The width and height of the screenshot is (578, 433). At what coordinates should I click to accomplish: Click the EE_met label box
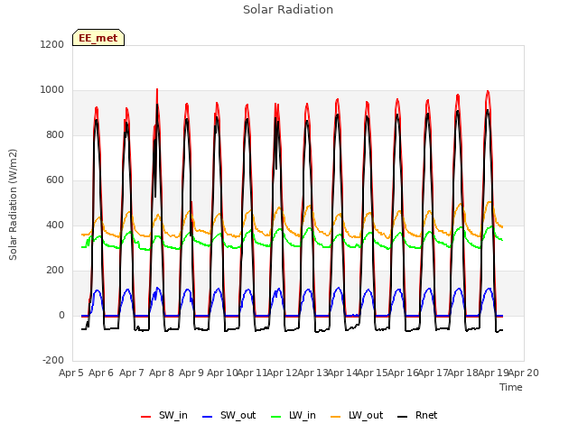pyautogui.click(x=98, y=38)
